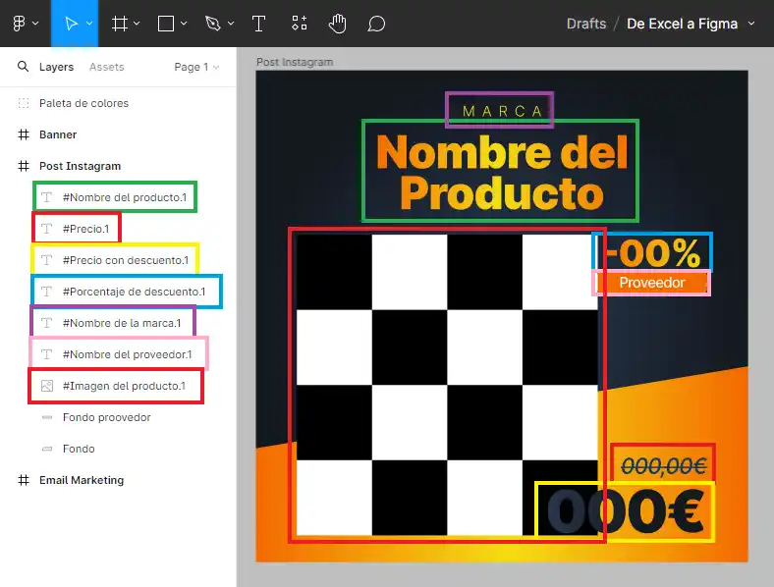The image size is (774, 587).
Task: Select the Frame tool
Action: (x=119, y=23)
